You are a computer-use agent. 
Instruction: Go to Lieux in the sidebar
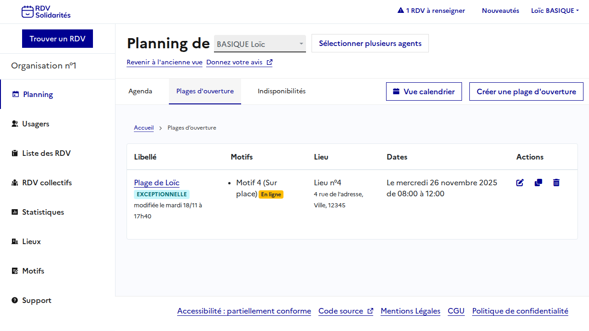tap(31, 241)
